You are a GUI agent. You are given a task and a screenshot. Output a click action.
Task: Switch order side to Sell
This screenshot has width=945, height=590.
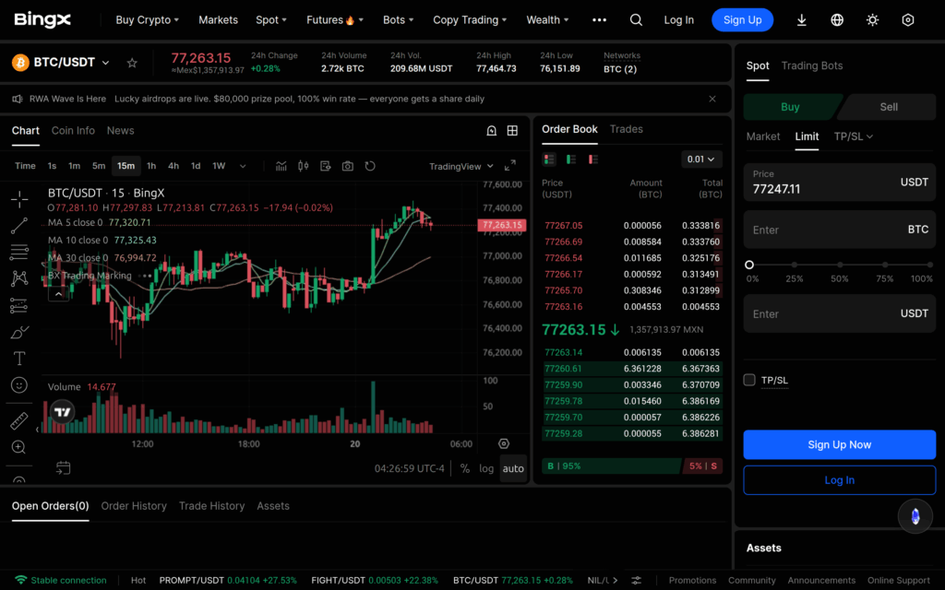tap(889, 107)
